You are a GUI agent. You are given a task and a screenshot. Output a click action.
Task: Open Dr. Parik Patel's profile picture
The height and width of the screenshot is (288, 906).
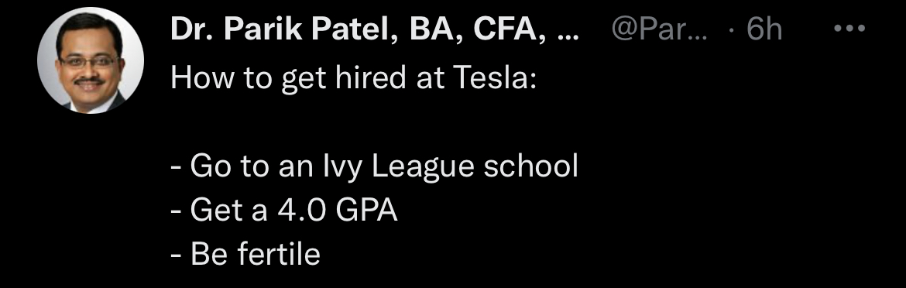tap(90, 60)
